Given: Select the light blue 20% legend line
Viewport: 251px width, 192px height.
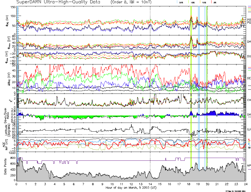Looking at the screenshot, I should 177,2.
